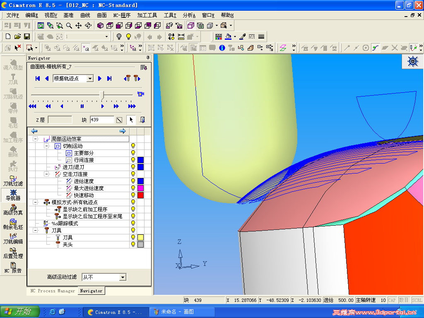Click the Zoom magnifier tool icon
The image size is (424, 318).
click(69, 25)
